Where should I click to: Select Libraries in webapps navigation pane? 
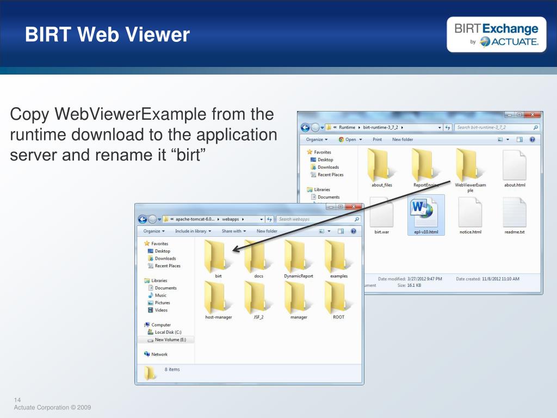point(156,280)
